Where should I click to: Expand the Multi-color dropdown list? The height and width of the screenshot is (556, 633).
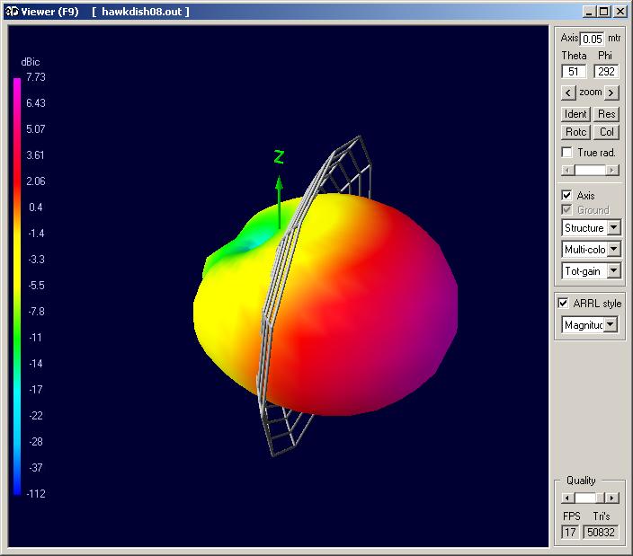[613, 249]
